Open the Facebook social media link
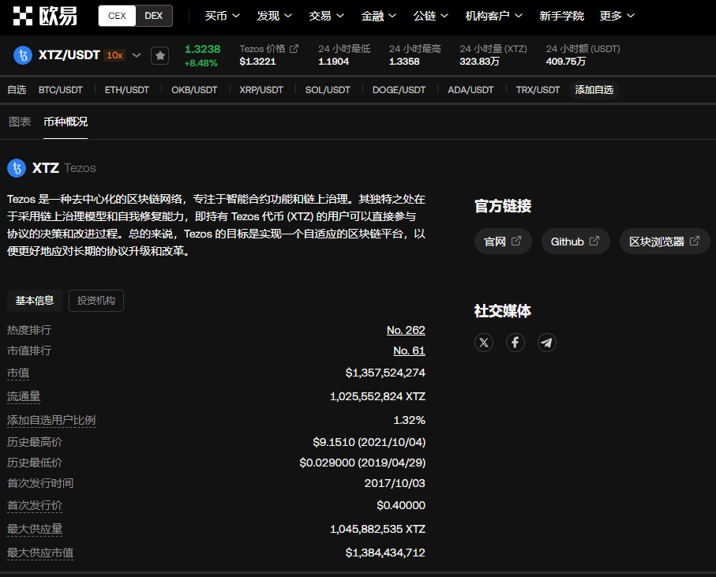This screenshot has width=716, height=577. tap(515, 342)
